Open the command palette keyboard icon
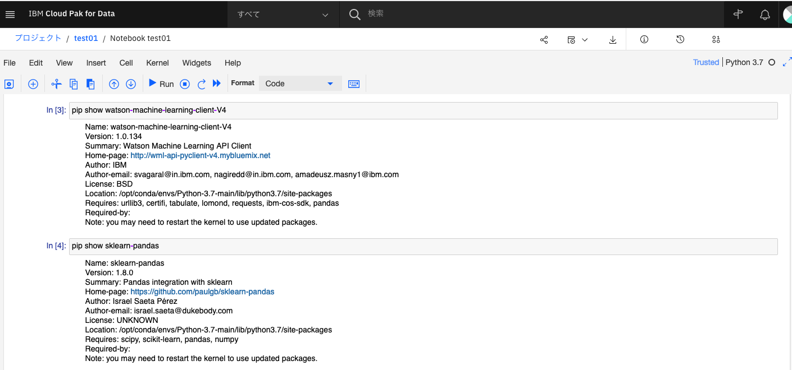792x370 pixels. (x=354, y=84)
